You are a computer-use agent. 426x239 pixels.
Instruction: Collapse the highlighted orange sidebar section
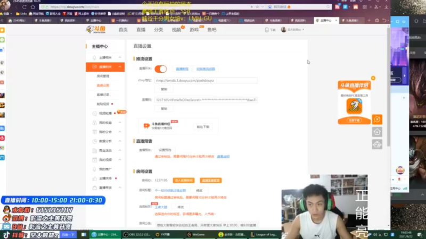point(105,67)
